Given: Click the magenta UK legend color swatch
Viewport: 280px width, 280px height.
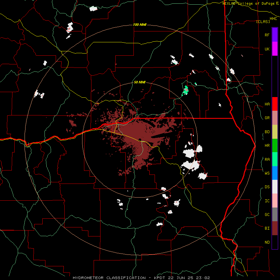Looking at the screenshot, I should click(x=275, y=49).
